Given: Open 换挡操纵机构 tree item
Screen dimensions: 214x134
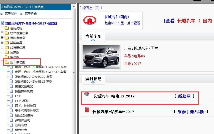Looking at the screenshot, I should pyautogui.click(x=24, y=91).
